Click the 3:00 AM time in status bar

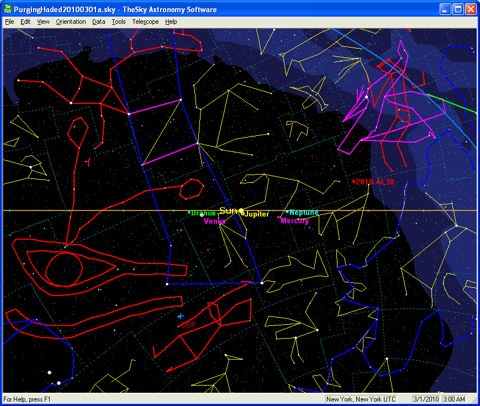455,399
